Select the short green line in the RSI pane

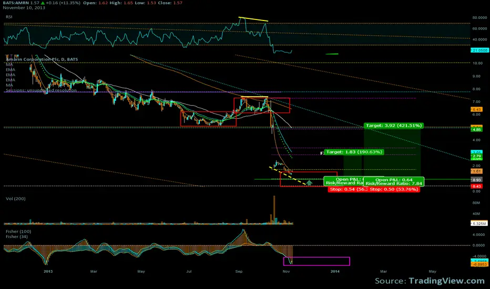pos(332,54)
